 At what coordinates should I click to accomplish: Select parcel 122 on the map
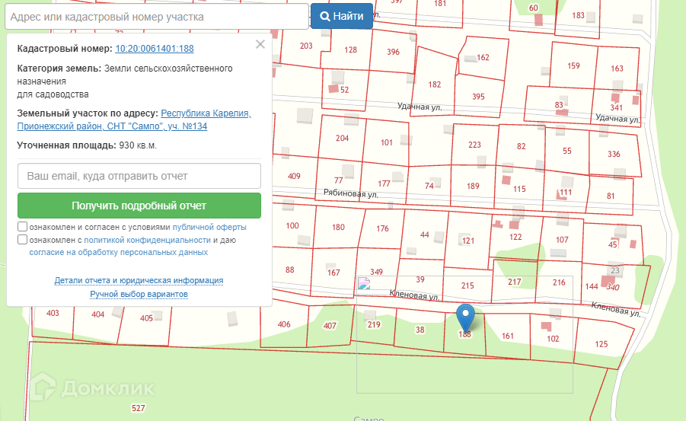click(515, 237)
